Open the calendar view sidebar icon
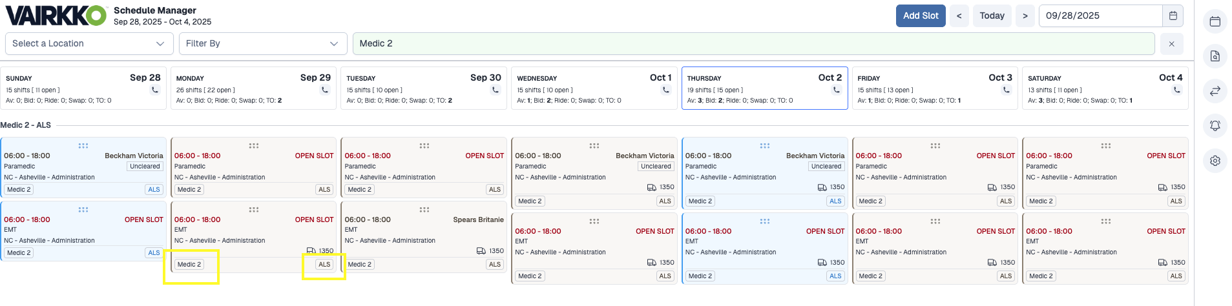 point(1215,22)
